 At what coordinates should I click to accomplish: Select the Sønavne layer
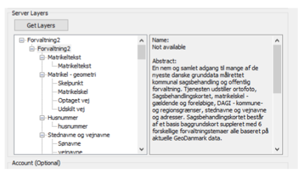tap(69, 144)
